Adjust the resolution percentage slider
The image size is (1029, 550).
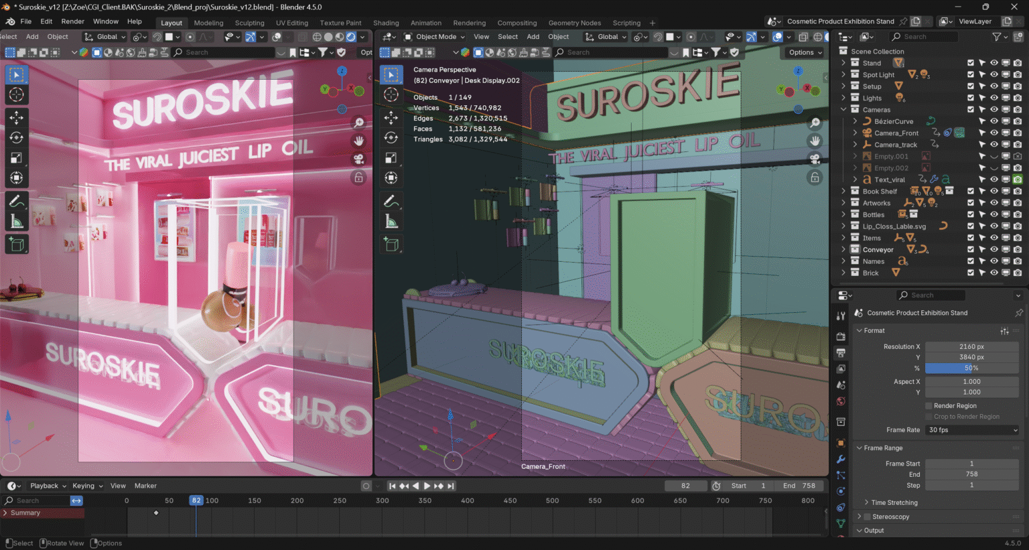971,368
